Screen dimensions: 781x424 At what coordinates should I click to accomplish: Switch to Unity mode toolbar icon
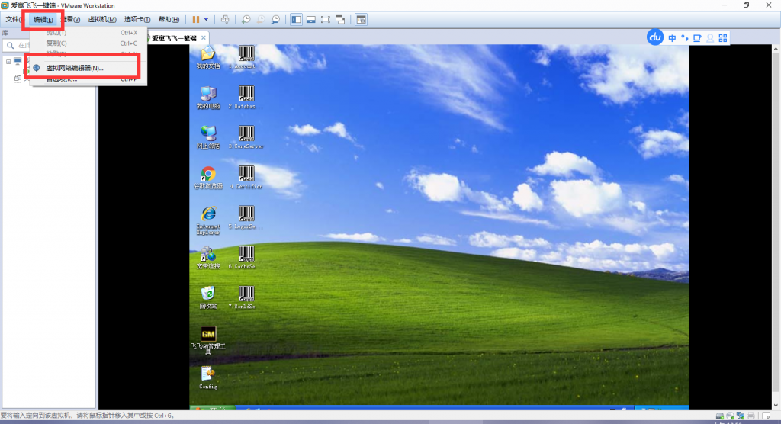(x=340, y=19)
